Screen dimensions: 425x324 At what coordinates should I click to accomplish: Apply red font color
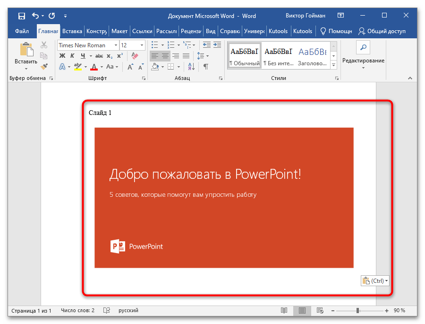click(94, 67)
